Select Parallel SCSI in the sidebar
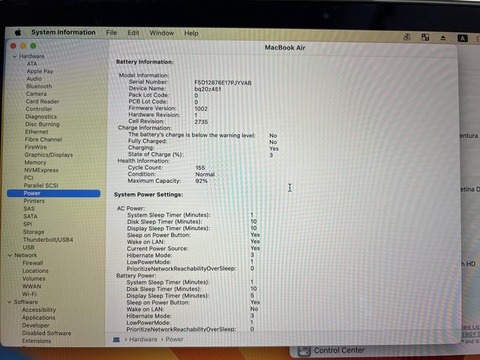This screenshot has width=480, height=360. (x=41, y=185)
